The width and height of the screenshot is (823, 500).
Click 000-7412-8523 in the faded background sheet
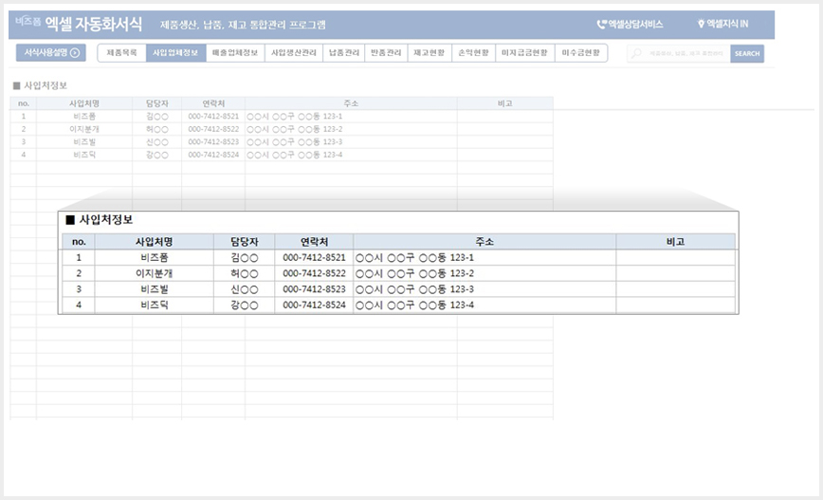213,141
